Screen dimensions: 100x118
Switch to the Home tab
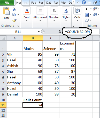(x=19, y=3)
